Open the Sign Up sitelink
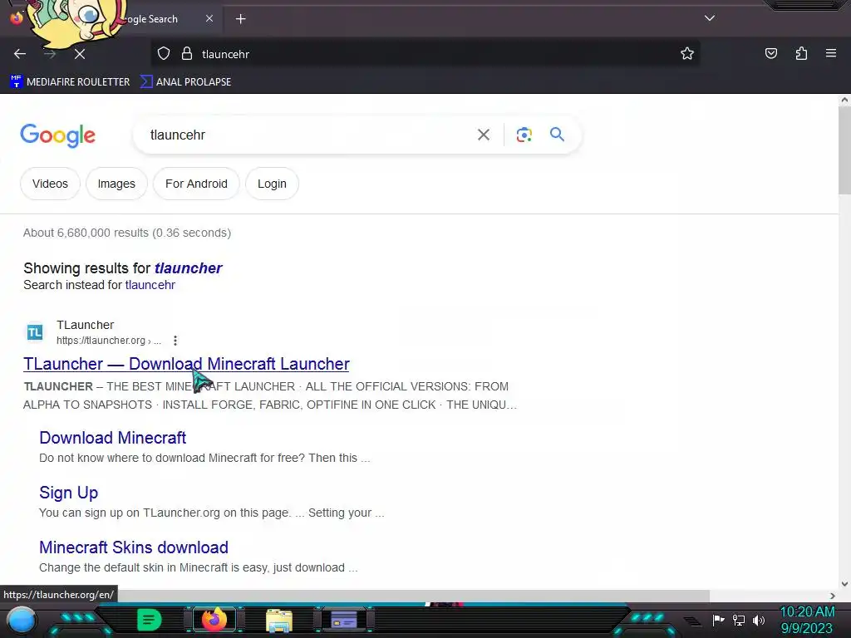The image size is (851, 638). tap(68, 493)
